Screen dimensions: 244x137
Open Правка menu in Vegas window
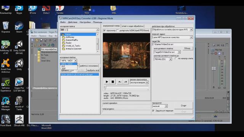click(42, 36)
